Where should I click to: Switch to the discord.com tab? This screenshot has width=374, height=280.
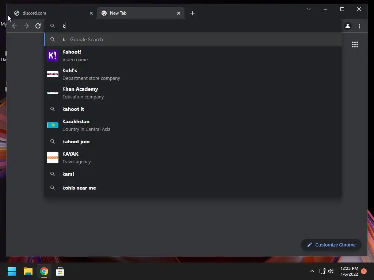pos(51,13)
